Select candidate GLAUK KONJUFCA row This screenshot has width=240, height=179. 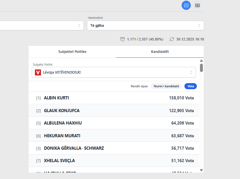[x=114, y=111]
